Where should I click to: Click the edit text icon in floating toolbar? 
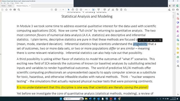[x=155, y=40]
